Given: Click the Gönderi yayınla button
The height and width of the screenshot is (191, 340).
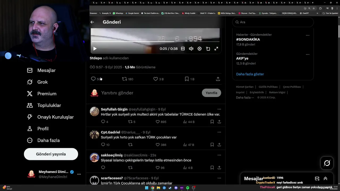Looking at the screenshot, I should coord(51,154).
